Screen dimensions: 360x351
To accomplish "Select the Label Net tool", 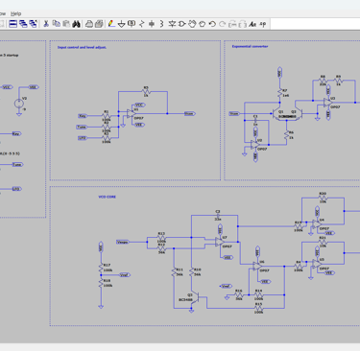I will [132, 24].
